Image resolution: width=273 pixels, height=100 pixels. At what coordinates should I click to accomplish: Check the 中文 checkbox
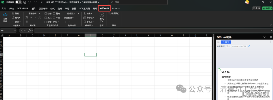click(54, 18)
